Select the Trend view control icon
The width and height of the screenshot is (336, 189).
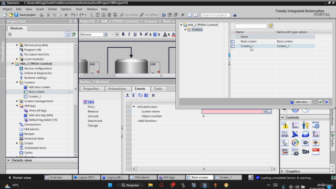[x=295, y=125]
